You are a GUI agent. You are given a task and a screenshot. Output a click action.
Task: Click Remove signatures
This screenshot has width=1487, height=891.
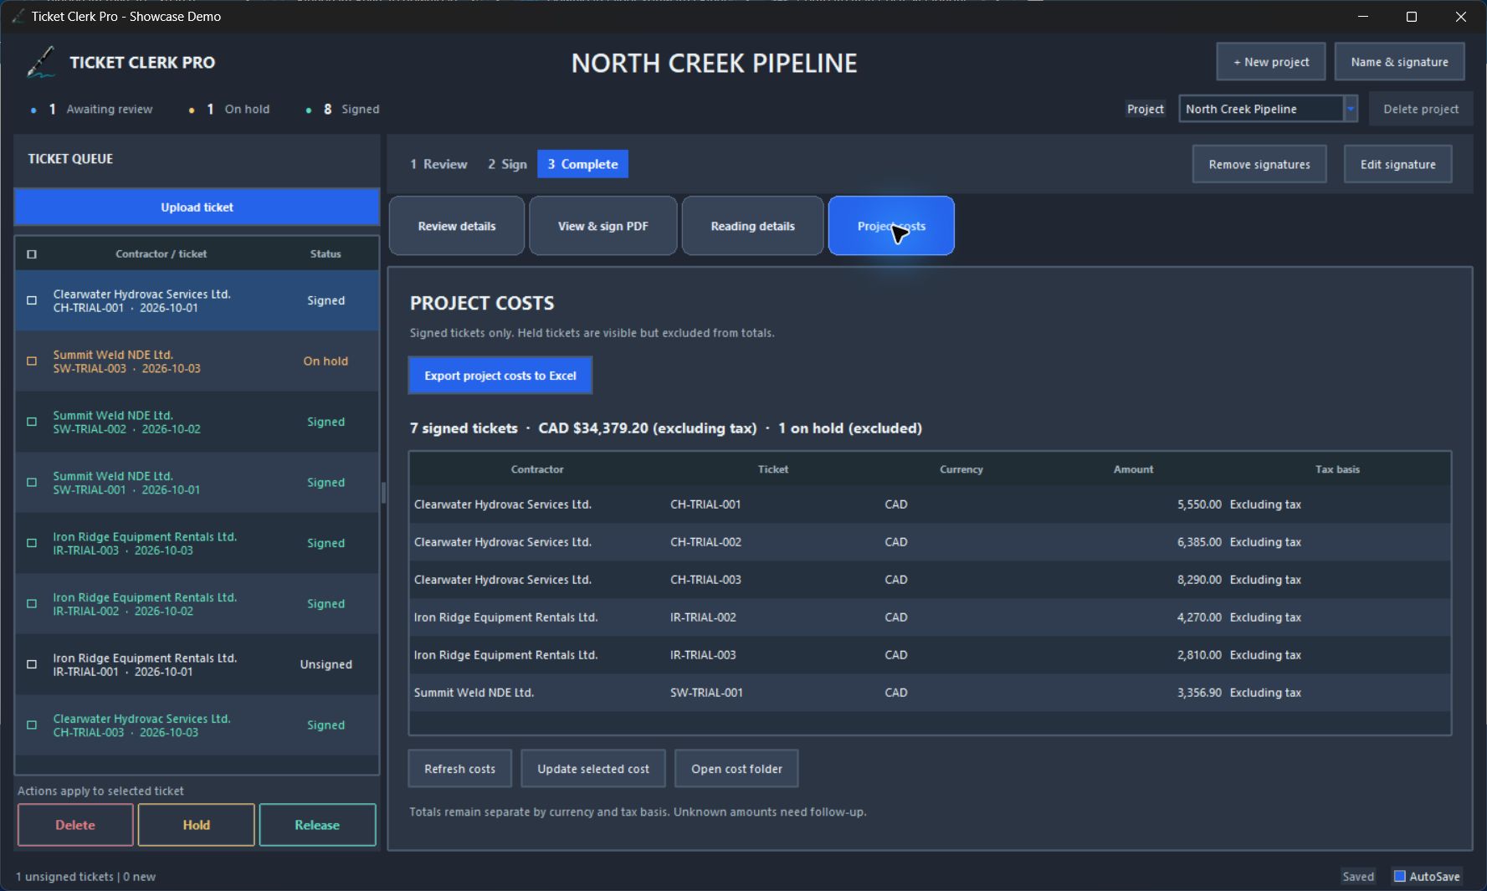click(1259, 164)
